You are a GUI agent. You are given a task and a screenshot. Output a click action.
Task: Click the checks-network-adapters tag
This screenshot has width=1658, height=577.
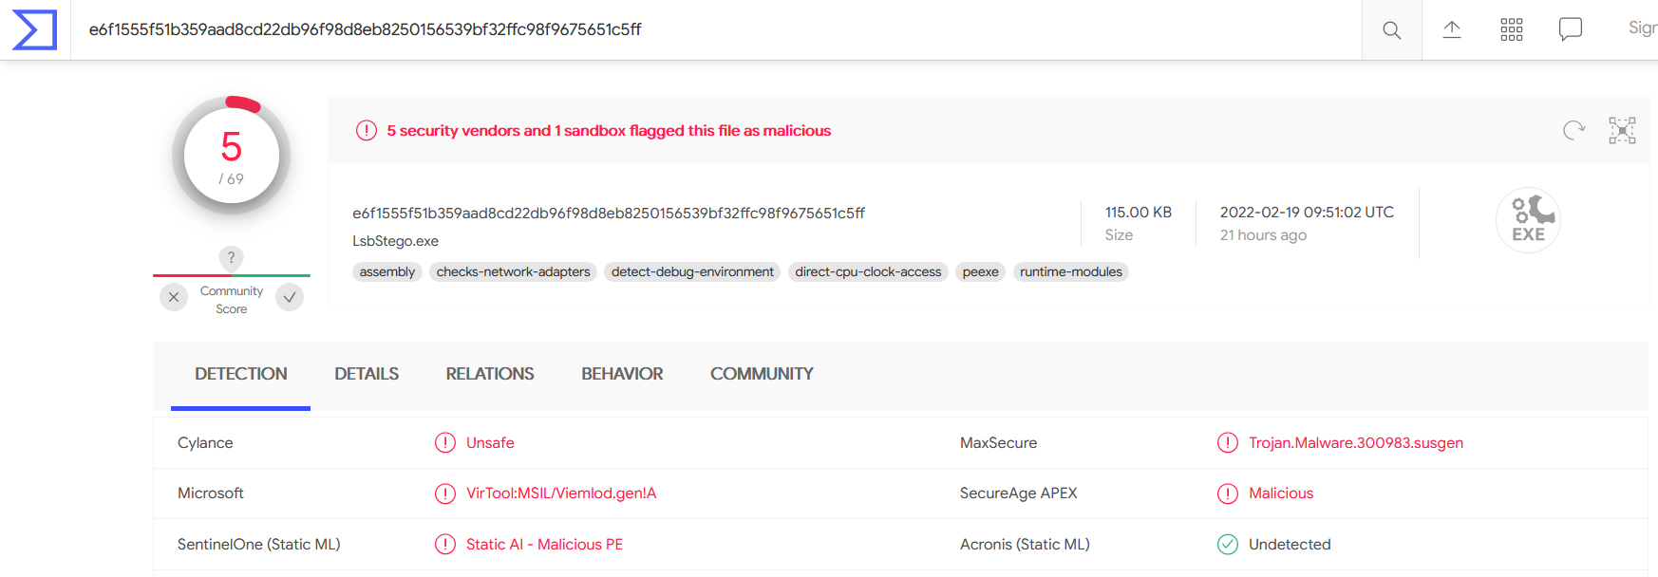pyautogui.click(x=513, y=272)
